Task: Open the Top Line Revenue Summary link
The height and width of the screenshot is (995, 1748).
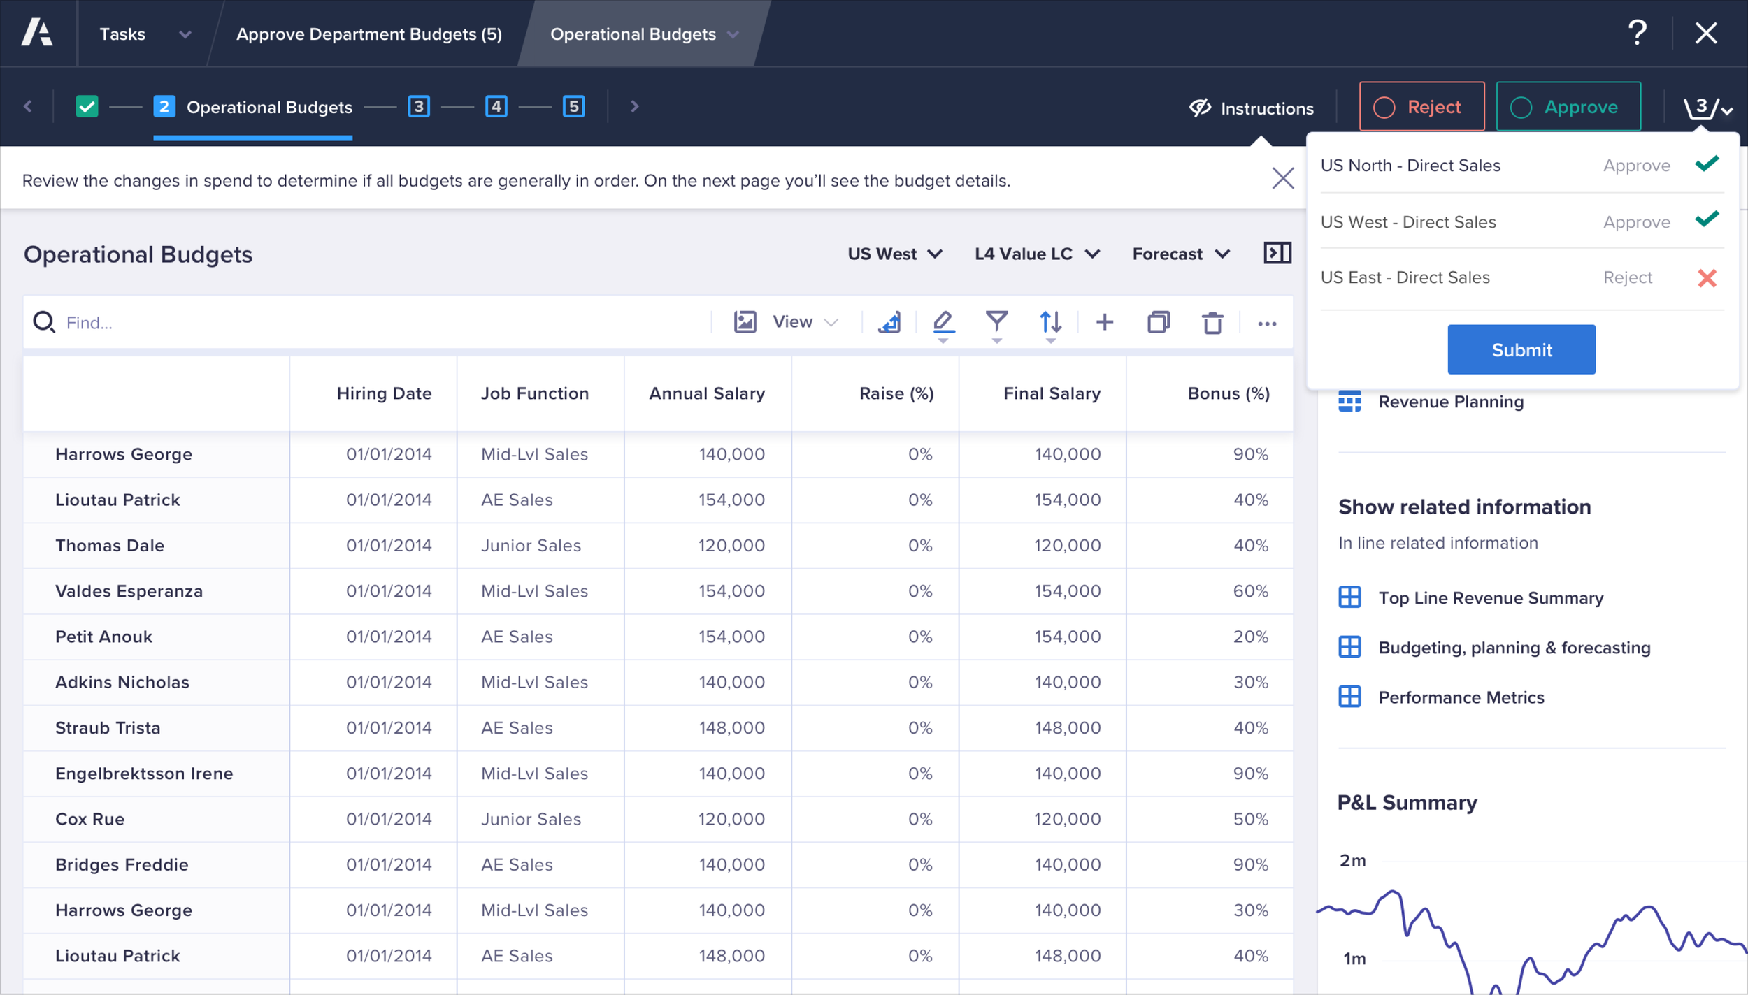Action: point(1490,598)
